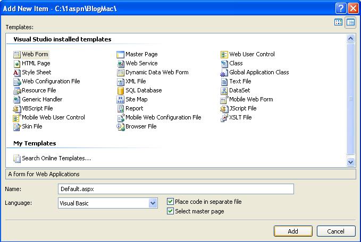Uncheck Select master page option

tap(170, 211)
